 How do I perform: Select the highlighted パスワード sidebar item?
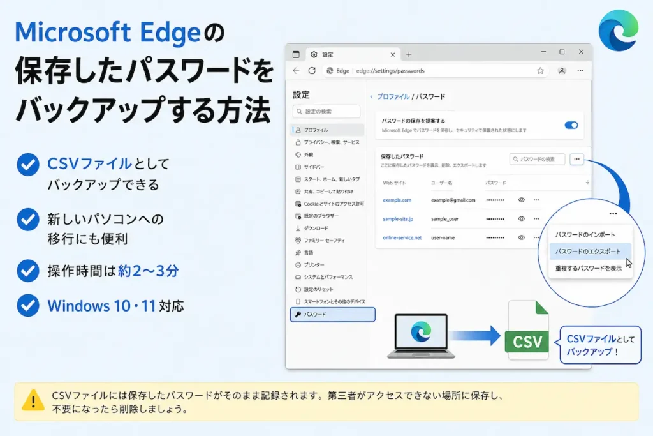(332, 315)
